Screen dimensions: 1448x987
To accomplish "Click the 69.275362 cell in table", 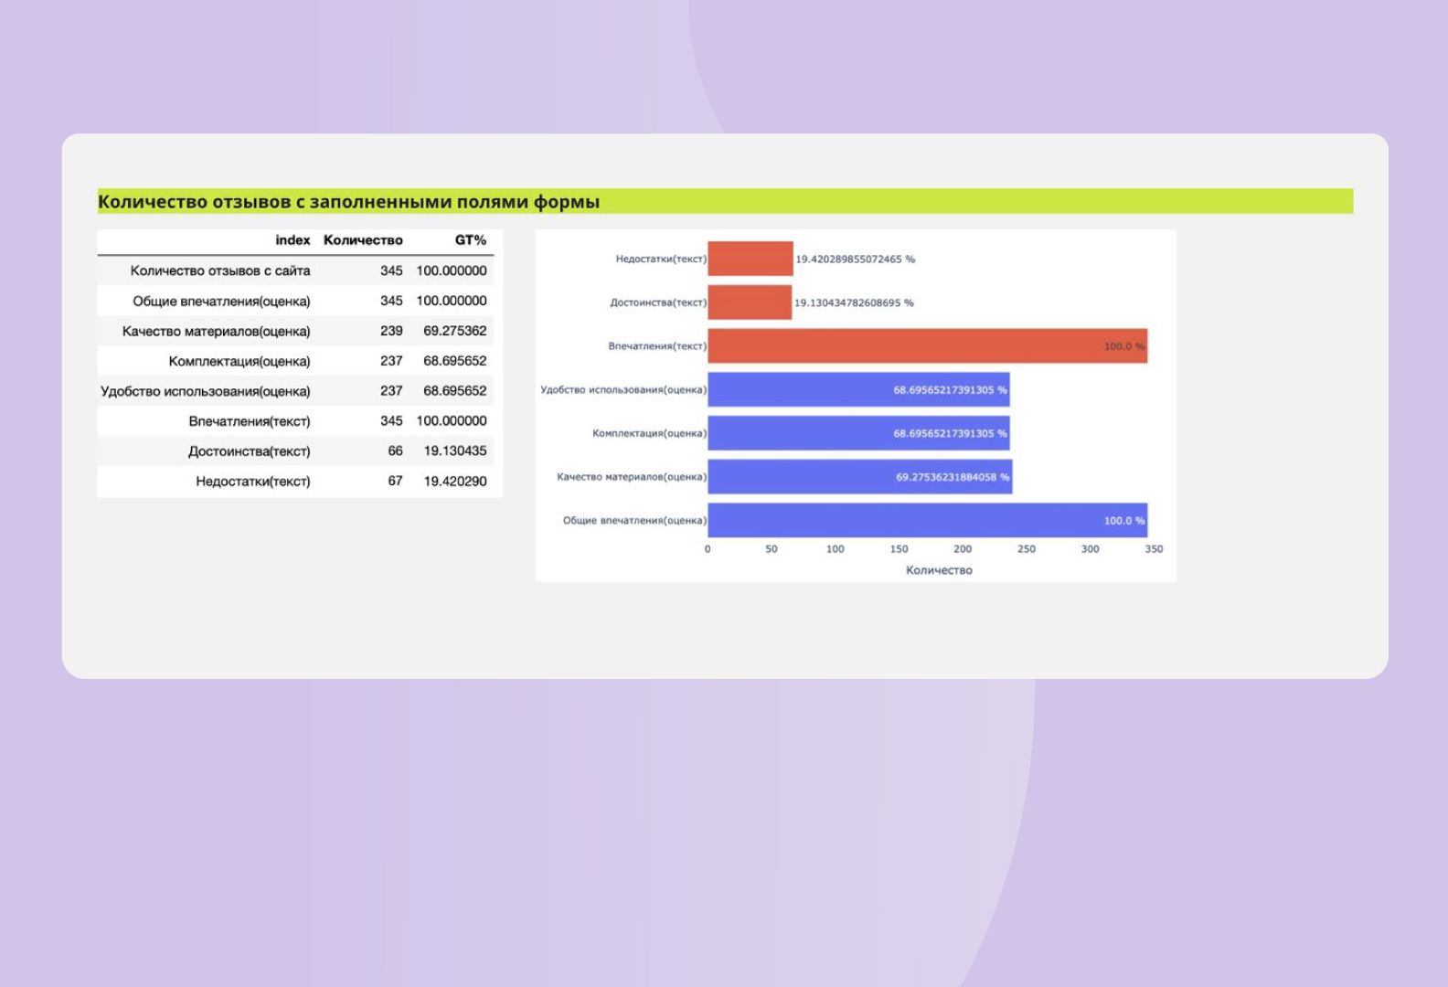I will [x=454, y=331].
